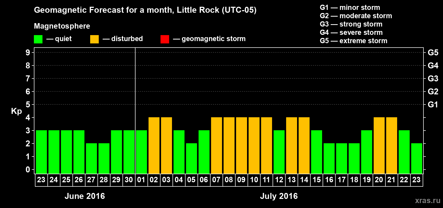Screen dimensions: 443x208
Task: Click date cell 16 in July
Action: point(329,180)
